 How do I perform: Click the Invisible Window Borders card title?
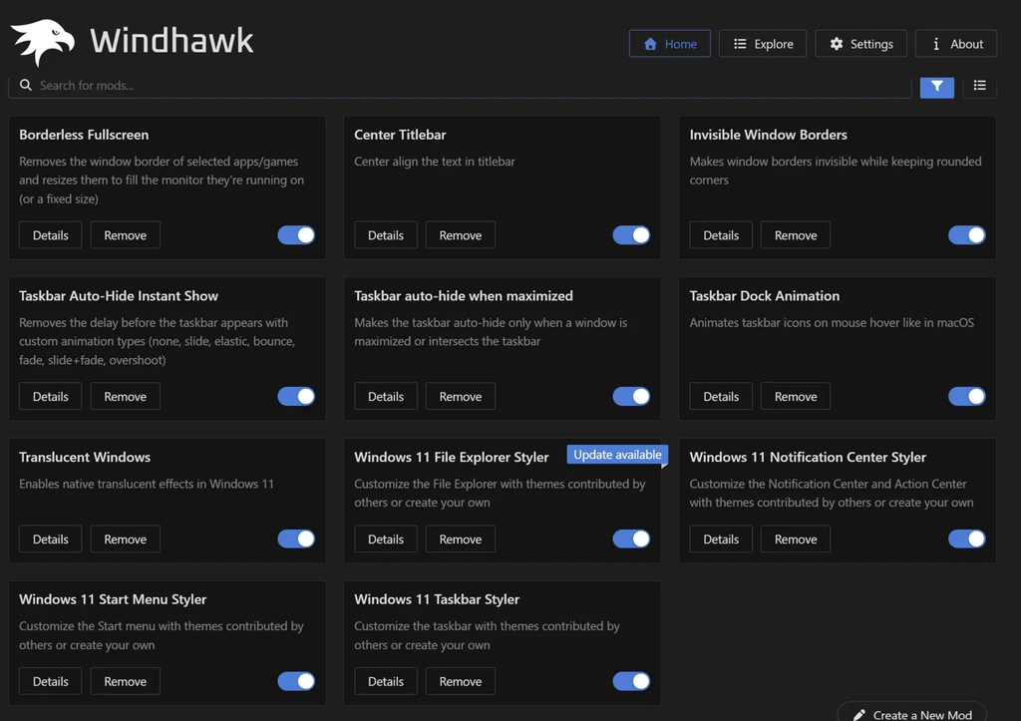[x=769, y=135]
